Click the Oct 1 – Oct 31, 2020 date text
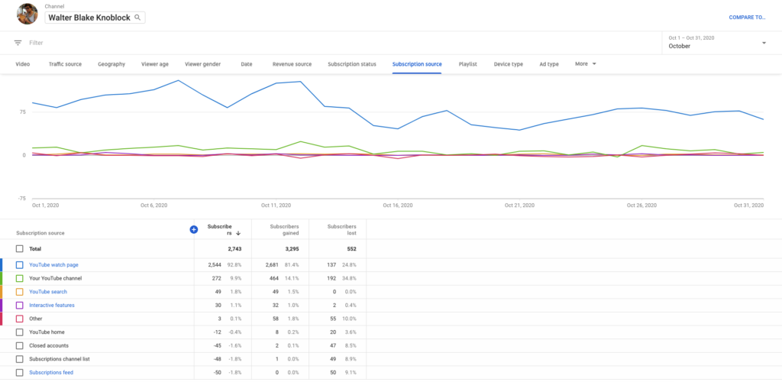The image size is (782, 382). coord(690,37)
